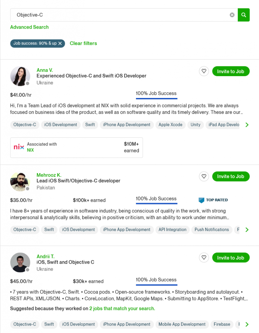Clear the search field using the X icon

232,15
